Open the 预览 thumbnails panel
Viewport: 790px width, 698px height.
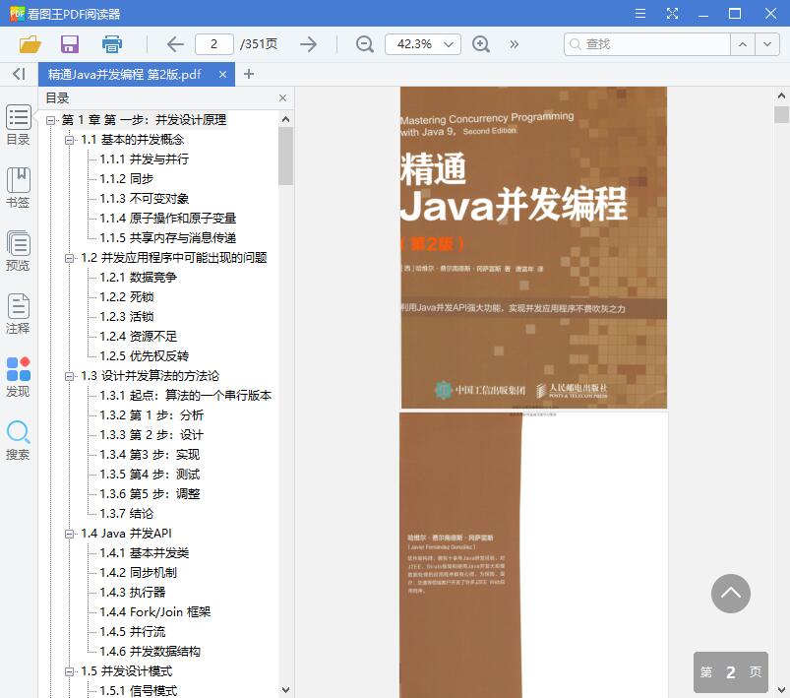18,251
